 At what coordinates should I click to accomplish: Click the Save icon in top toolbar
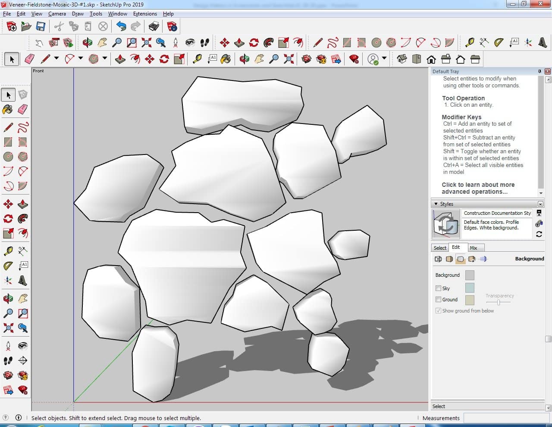coord(41,27)
